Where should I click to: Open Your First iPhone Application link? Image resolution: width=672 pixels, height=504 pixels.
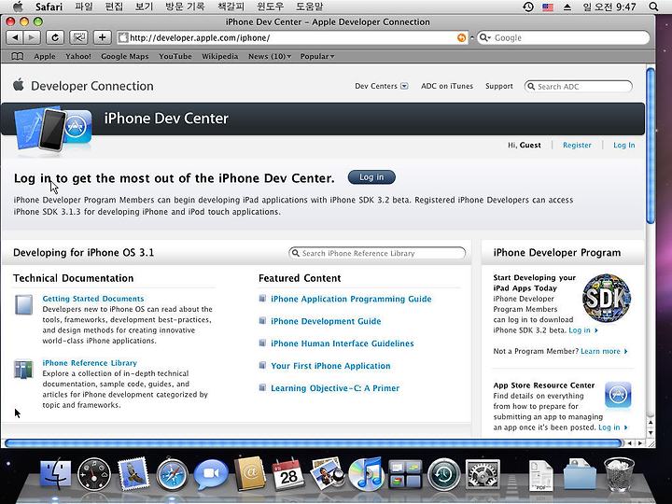click(330, 366)
